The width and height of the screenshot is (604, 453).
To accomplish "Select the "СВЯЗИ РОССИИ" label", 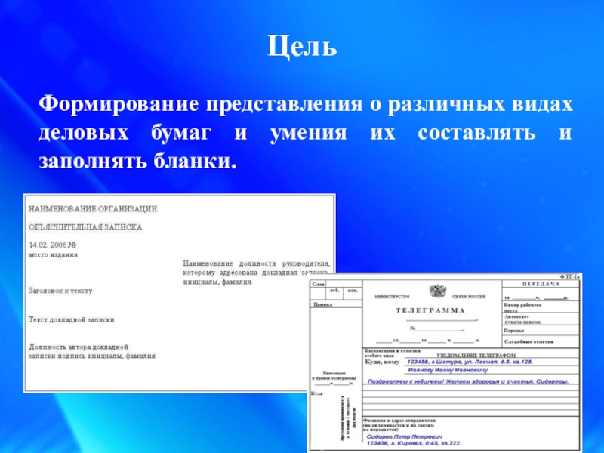I will (x=469, y=297).
